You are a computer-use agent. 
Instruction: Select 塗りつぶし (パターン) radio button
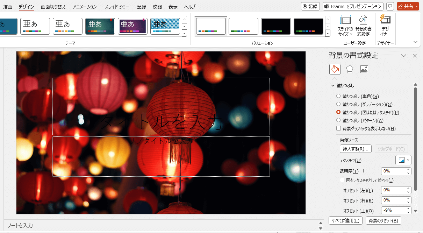coord(338,120)
